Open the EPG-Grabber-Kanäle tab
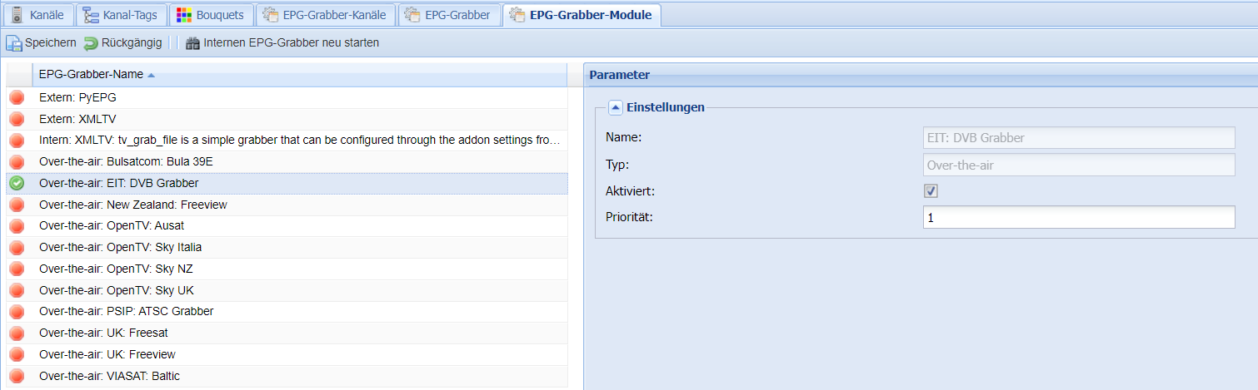Screen dimensions: 1258x390 pos(322,15)
